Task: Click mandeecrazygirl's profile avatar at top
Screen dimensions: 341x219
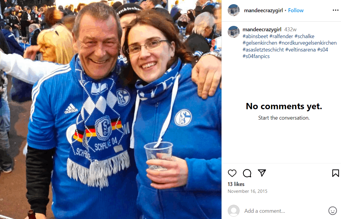Action: point(234,10)
